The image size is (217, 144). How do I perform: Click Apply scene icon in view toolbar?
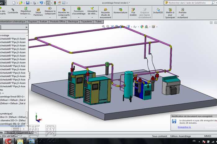(146, 27)
